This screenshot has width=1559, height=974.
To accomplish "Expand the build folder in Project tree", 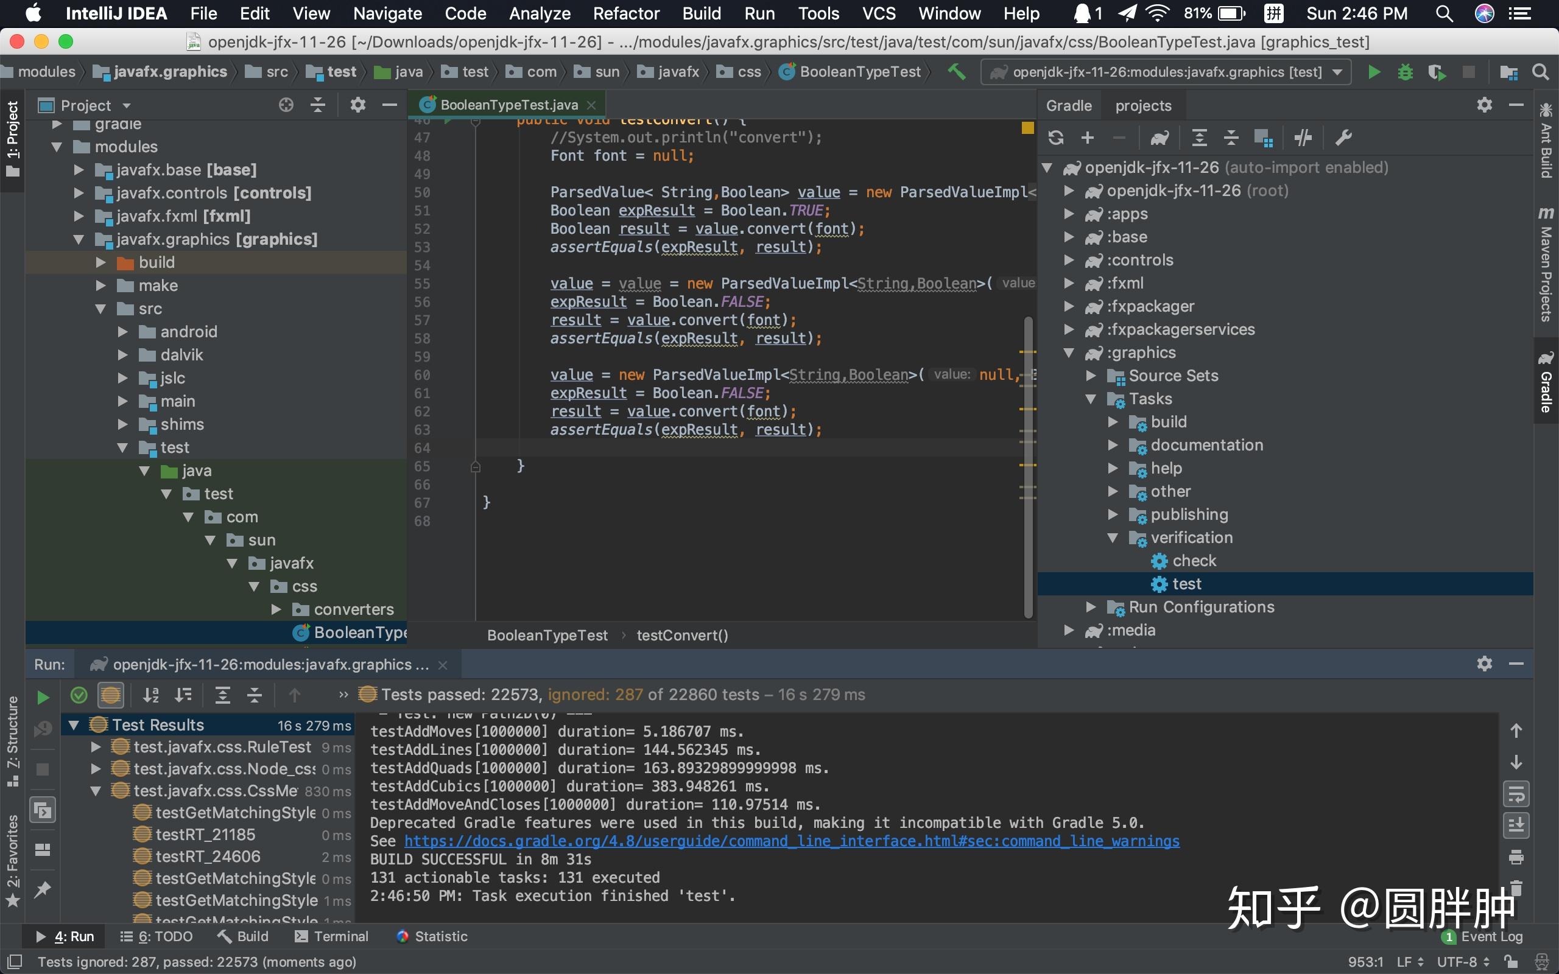I will (100, 263).
